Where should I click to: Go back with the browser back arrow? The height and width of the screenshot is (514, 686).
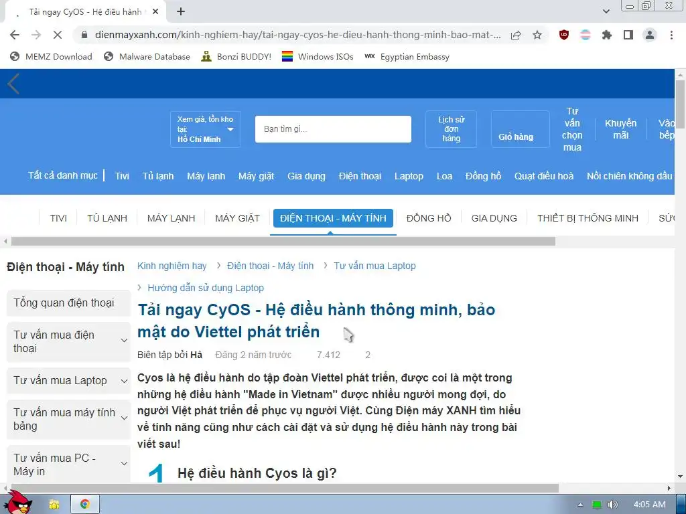pyautogui.click(x=15, y=35)
